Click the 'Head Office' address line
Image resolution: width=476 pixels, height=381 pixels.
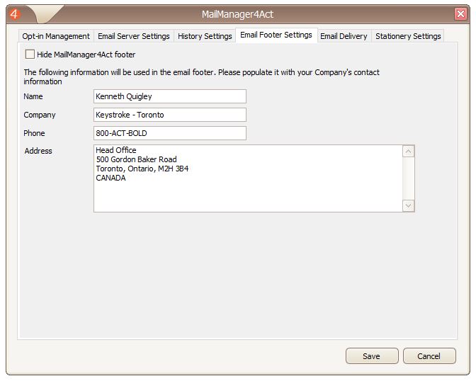click(x=116, y=150)
